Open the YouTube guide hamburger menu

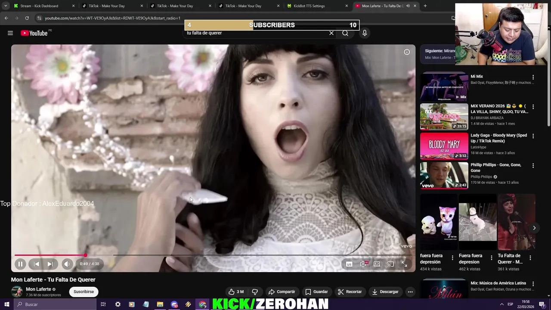click(x=10, y=33)
